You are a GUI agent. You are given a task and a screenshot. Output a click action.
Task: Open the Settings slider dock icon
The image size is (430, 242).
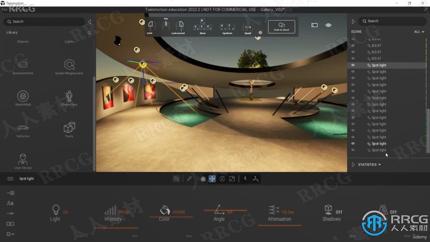(x=10, y=213)
